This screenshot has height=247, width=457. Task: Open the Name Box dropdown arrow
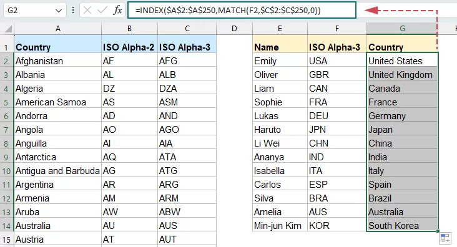pos(59,11)
